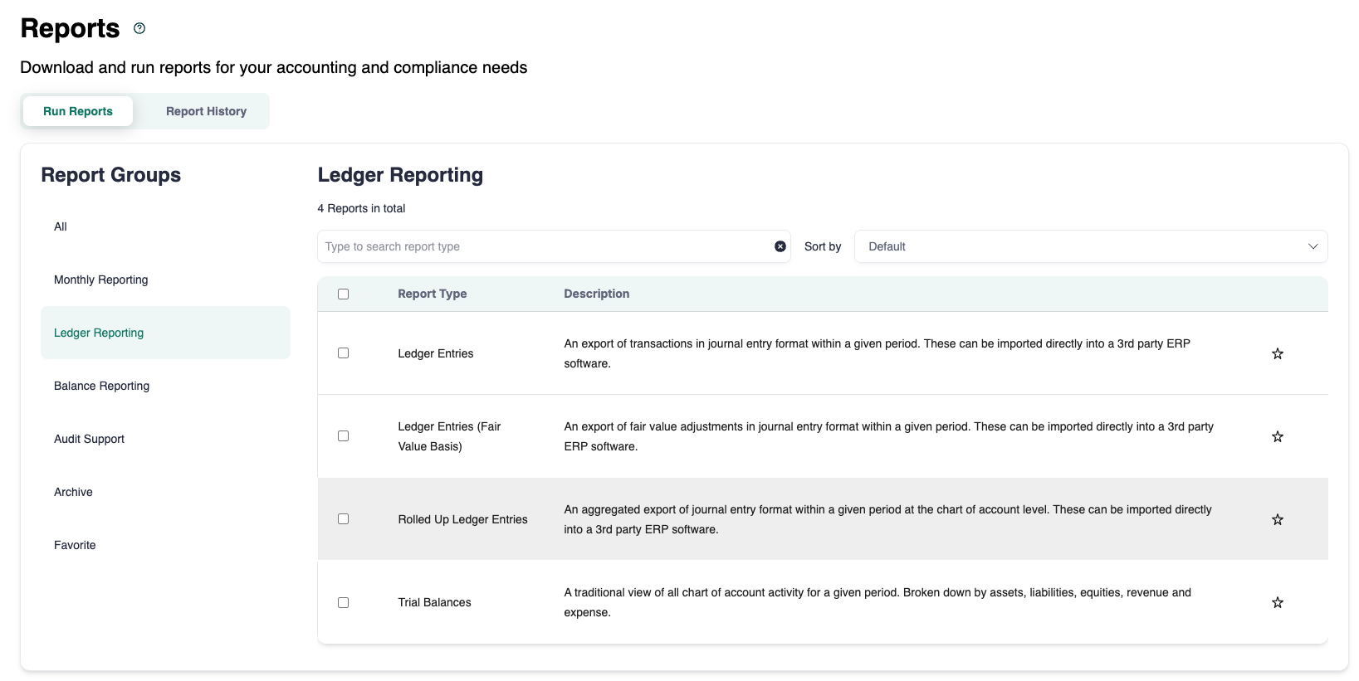Go to Balance Reporting group
Screen dimensions: 1359x681
point(102,386)
